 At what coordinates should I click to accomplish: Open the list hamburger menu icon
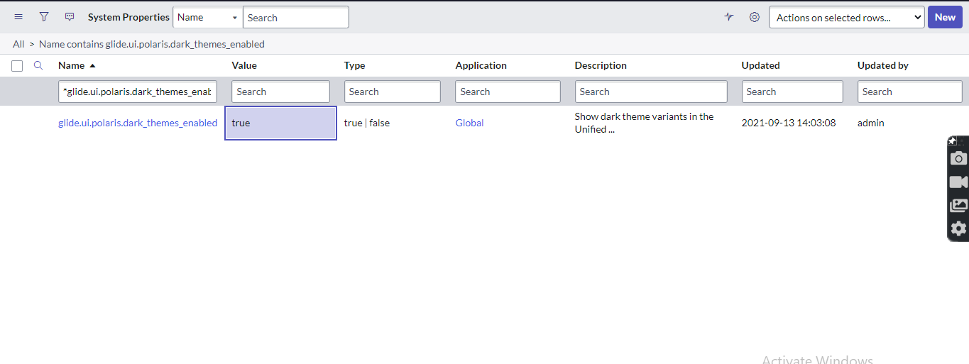click(18, 17)
